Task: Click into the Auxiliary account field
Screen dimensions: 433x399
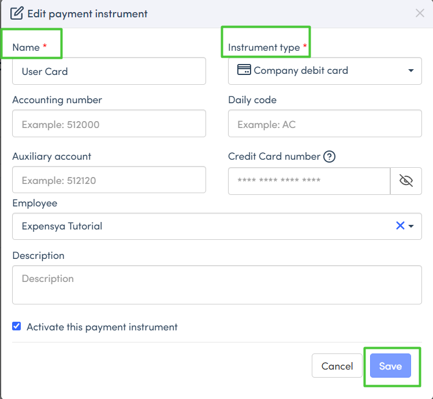Action: [x=109, y=180]
